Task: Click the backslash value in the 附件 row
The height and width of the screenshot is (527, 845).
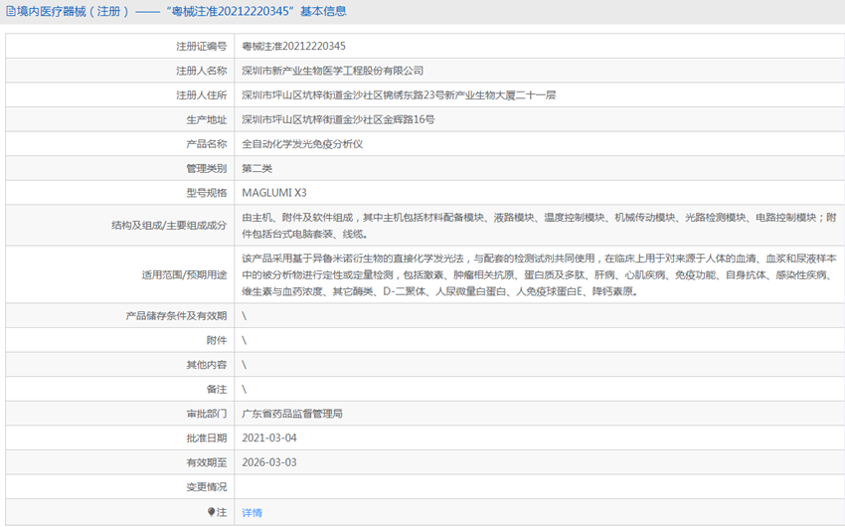Action: coord(245,340)
